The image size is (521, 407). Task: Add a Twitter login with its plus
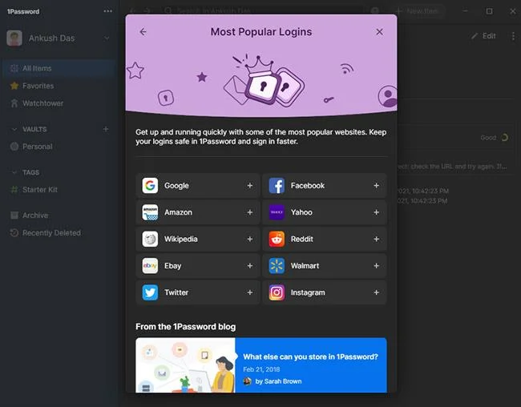click(250, 292)
